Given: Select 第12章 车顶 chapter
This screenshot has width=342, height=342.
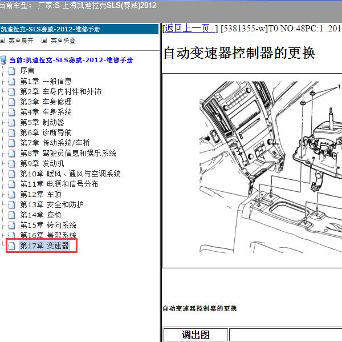Looking at the screenshot, I should (x=41, y=194).
